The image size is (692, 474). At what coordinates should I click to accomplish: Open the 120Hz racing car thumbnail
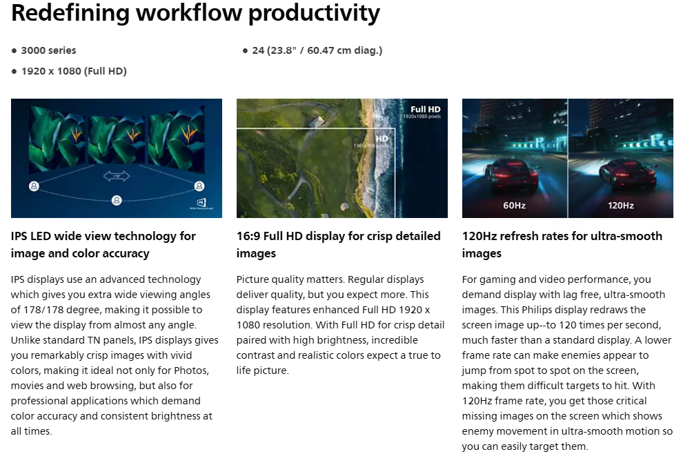(x=567, y=158)
